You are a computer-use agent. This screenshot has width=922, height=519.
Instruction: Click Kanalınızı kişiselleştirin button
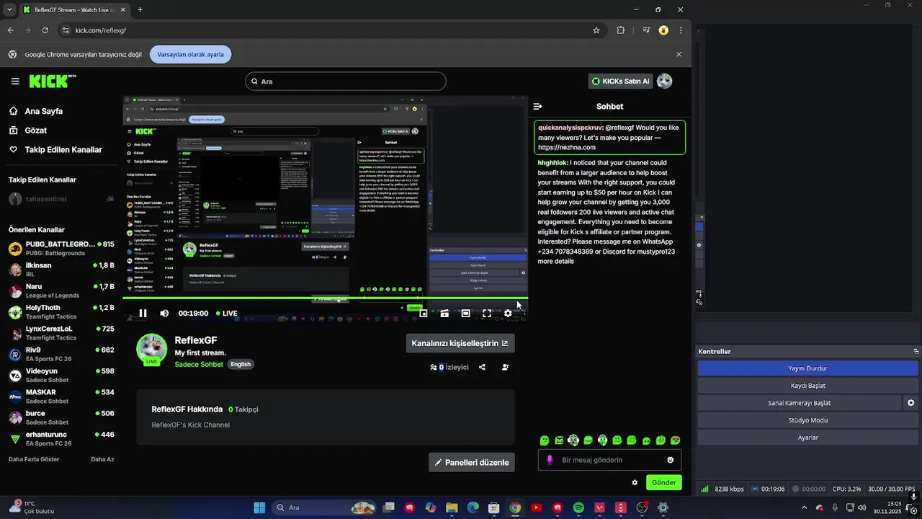[x=460, y=343]
